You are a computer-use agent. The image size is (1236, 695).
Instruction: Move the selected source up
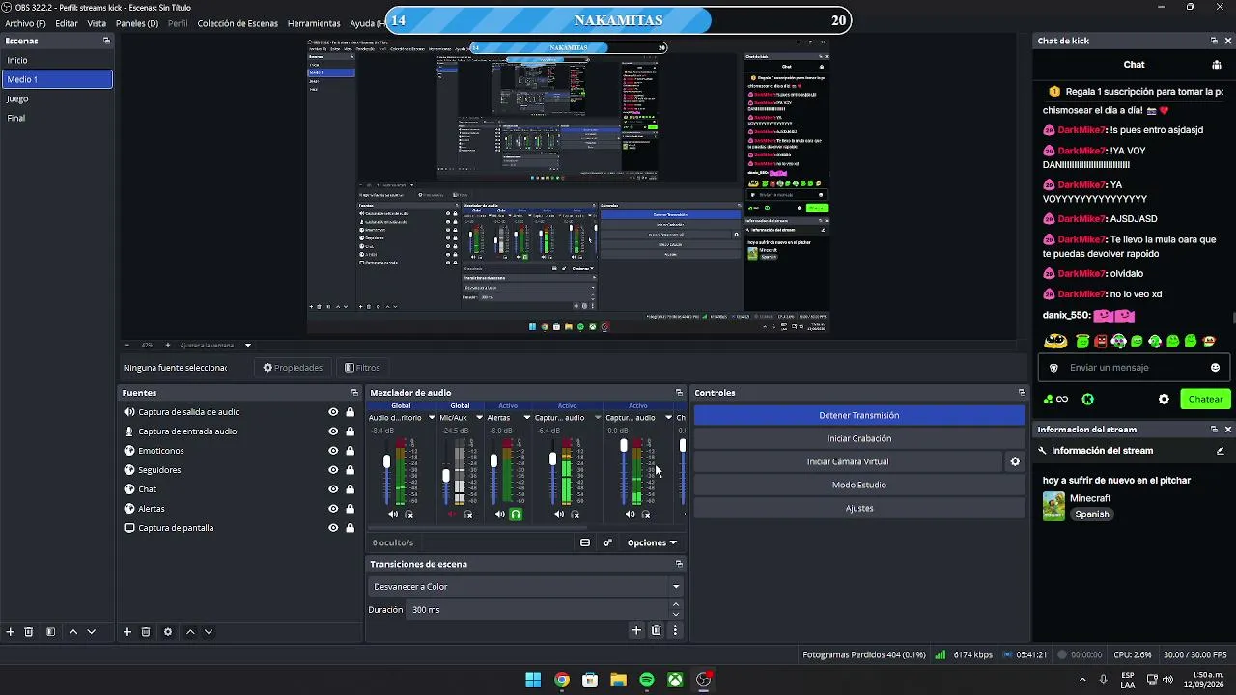coord(190,632)
